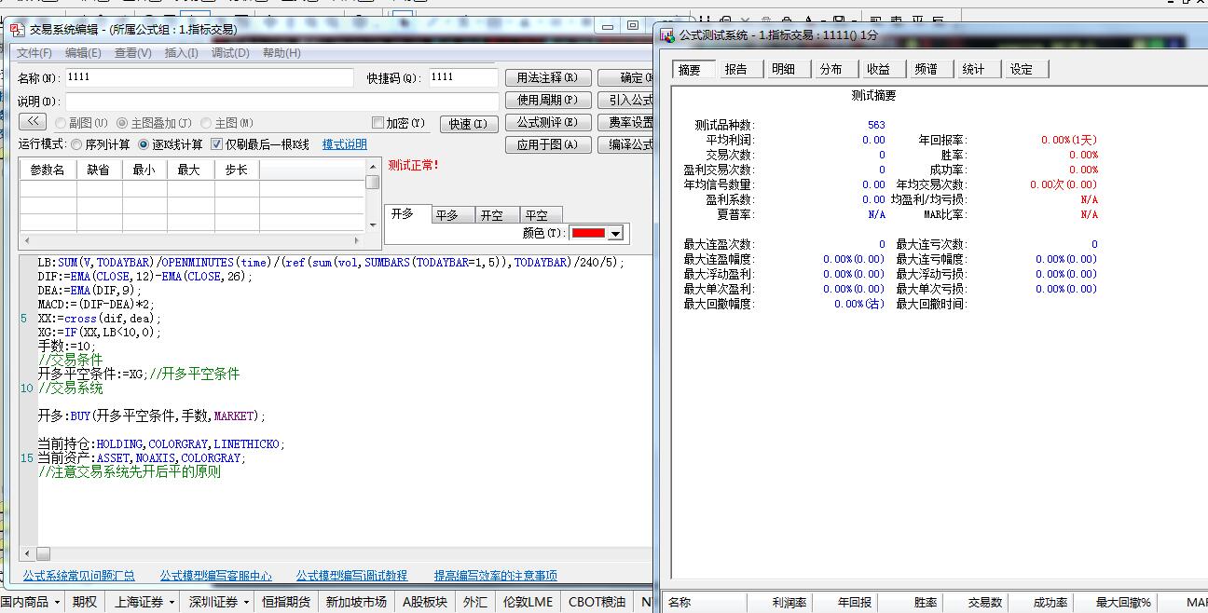Click the 名称 name input field
Image resolution: width=1208 pixels, height=613 pixels.
(x=210, y=77)
